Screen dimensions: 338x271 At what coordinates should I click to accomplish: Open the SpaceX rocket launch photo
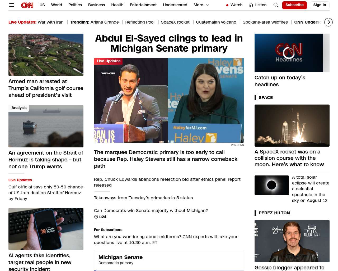[x=292, y=125]
